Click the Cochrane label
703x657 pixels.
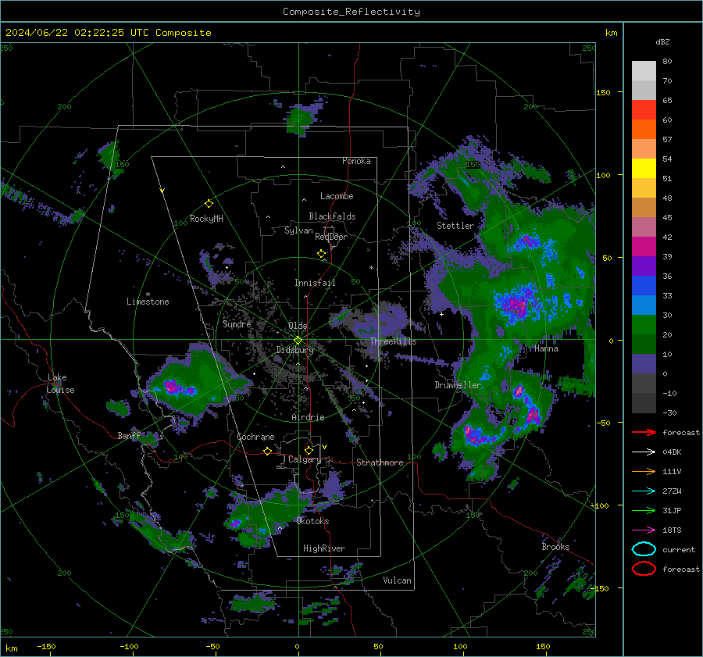255,437
